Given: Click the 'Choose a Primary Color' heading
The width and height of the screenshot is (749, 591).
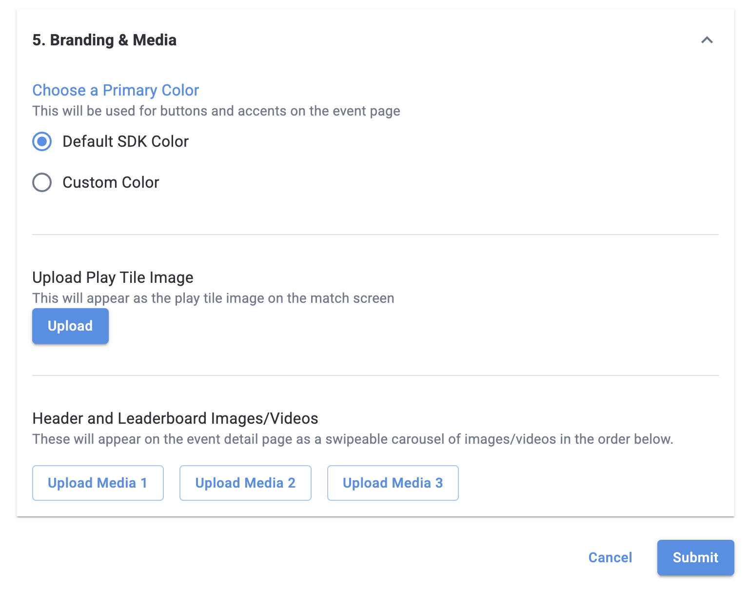Looking at the screenshot, I should pos(116,90).
